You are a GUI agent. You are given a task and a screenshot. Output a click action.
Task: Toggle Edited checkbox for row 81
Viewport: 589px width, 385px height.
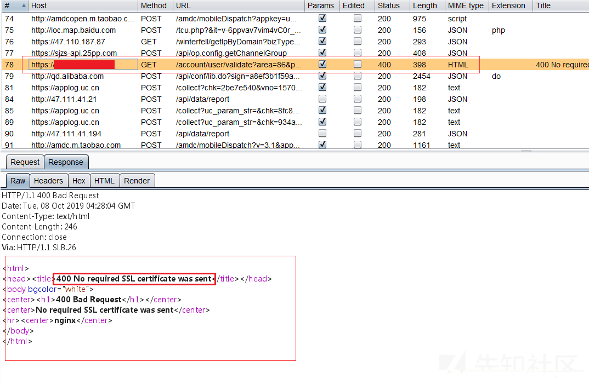(358, 87)
